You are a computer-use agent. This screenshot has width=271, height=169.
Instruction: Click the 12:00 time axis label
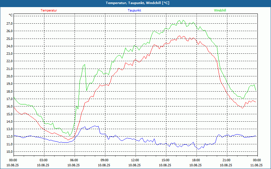(135, 160)
